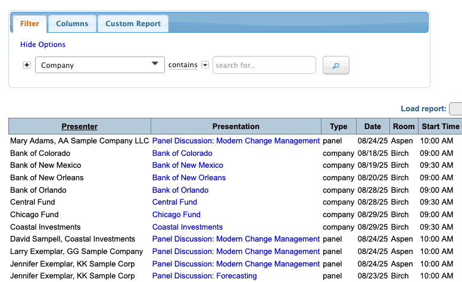
Task: Click the Date column header
Action: (373, 126)
